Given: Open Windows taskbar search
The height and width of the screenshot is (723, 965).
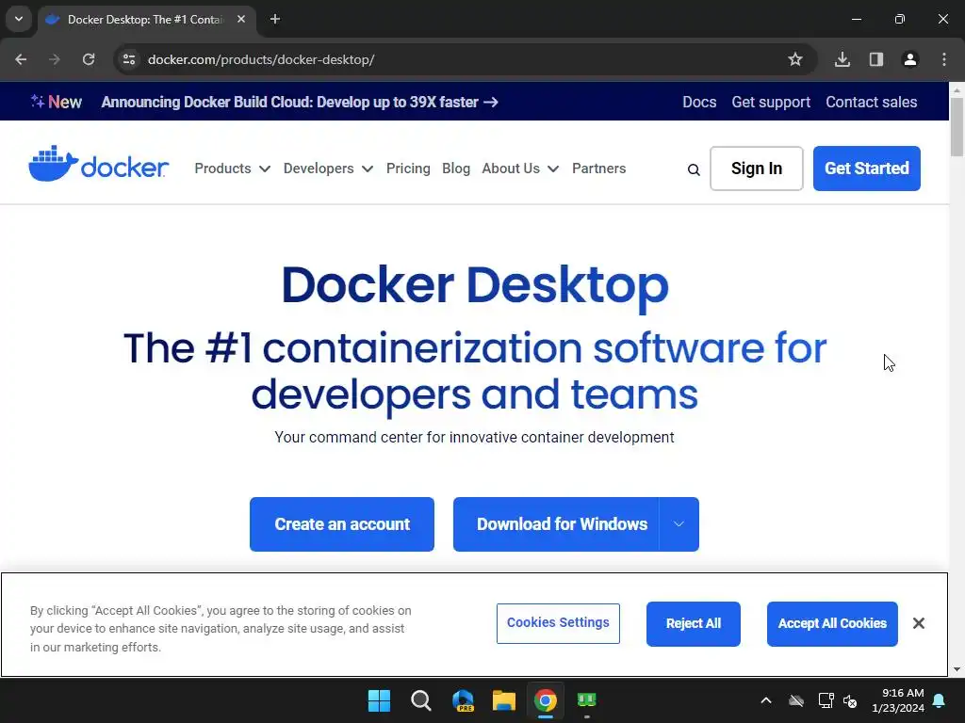Looking at the screenshot, I should (x=421, y=700).
